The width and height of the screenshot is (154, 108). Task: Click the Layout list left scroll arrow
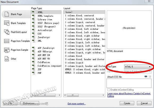pos(65,95)
